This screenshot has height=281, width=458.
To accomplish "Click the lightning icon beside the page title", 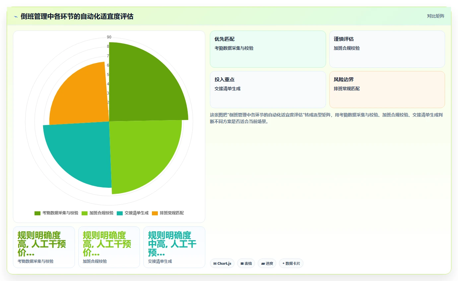I will pyautogui.click(x=16, y=17).
